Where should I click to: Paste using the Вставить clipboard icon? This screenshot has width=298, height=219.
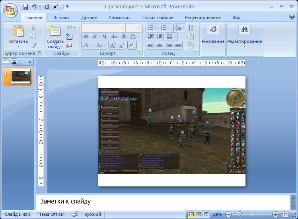pos(18,31)
